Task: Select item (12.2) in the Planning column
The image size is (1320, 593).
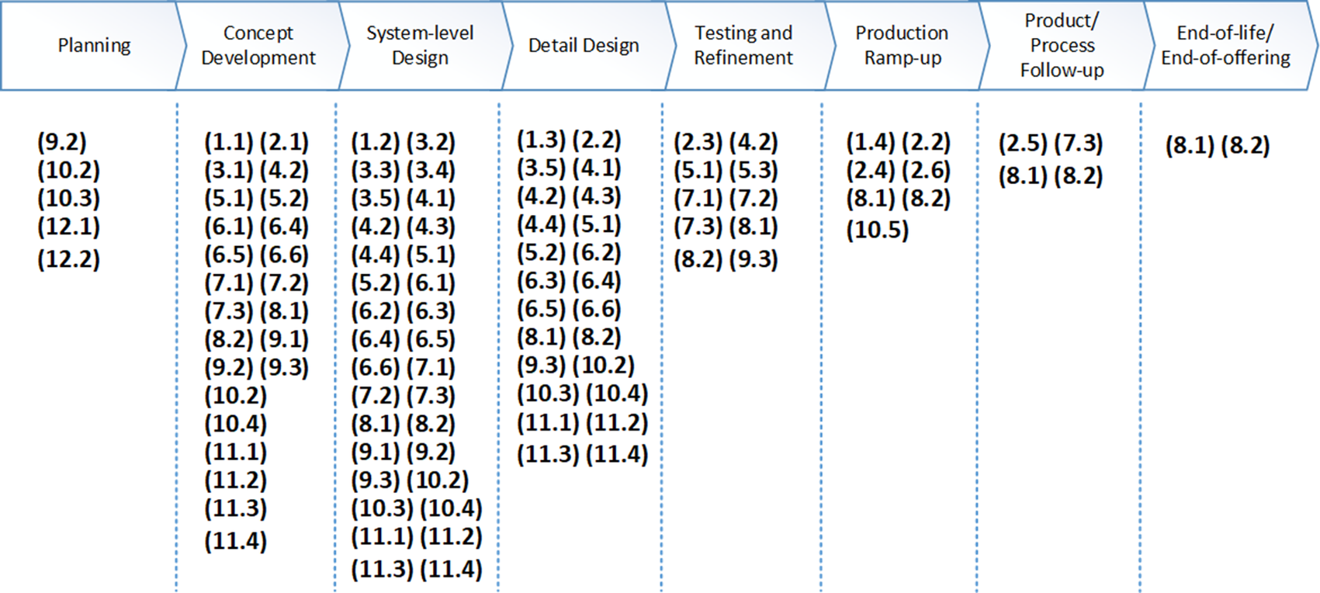Action: (x=69, y=259)
